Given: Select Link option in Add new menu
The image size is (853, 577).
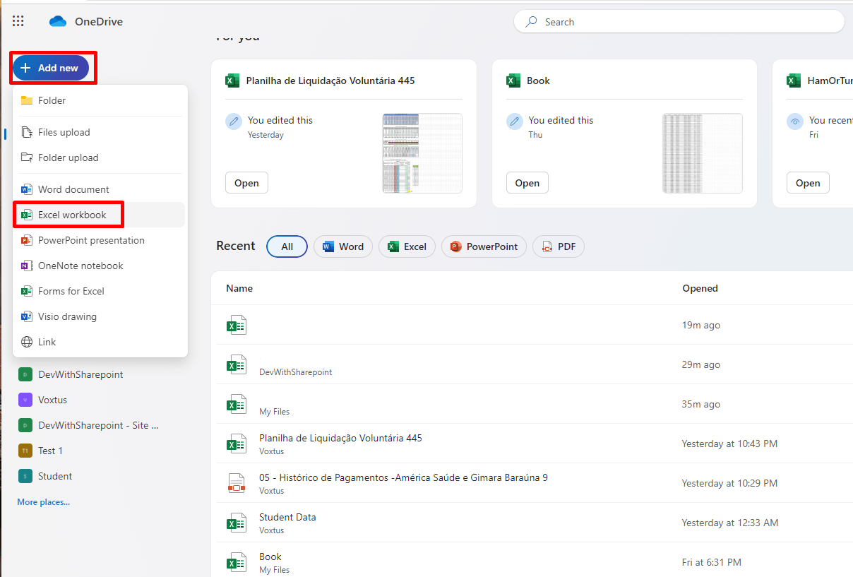Looking at the screenshot, I should tap(100, 342).
